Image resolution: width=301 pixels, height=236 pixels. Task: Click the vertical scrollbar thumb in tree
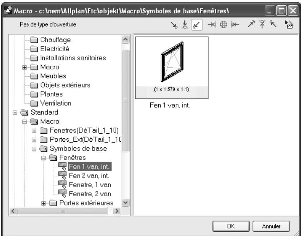125,100
